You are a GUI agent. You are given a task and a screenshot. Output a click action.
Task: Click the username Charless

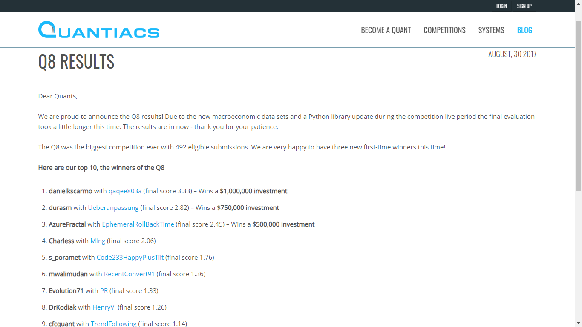[x=61, y=241]
